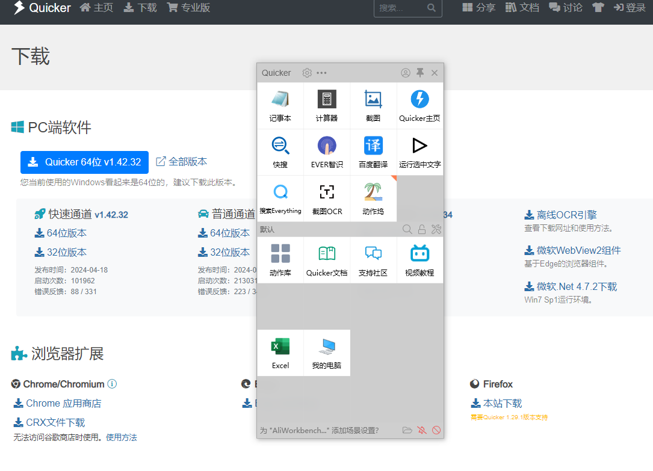This screenshot has height=471, width=653.
Task: Download Quicker 64位 v1.42.32
Action: pyautogui.click(x=84, y=162)
